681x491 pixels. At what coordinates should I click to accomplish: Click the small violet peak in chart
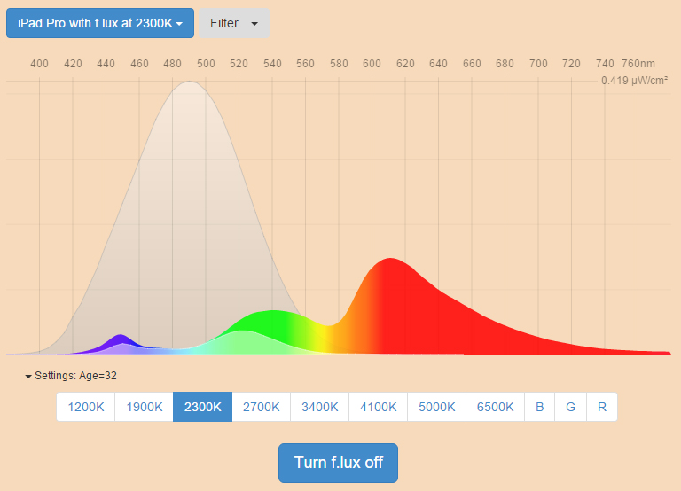point(121,341)
